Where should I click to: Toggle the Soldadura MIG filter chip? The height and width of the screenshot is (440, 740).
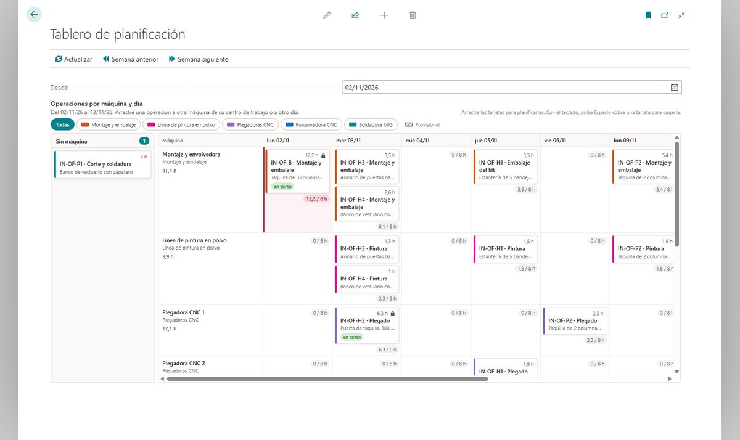click(x=371, y=124)
